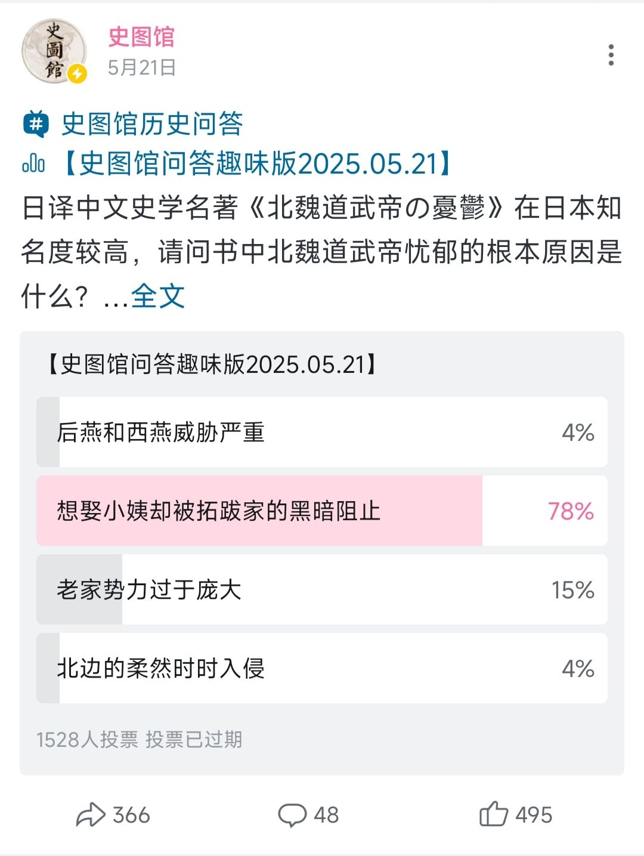Open comments via speech bubble icon

coord(292,815)
